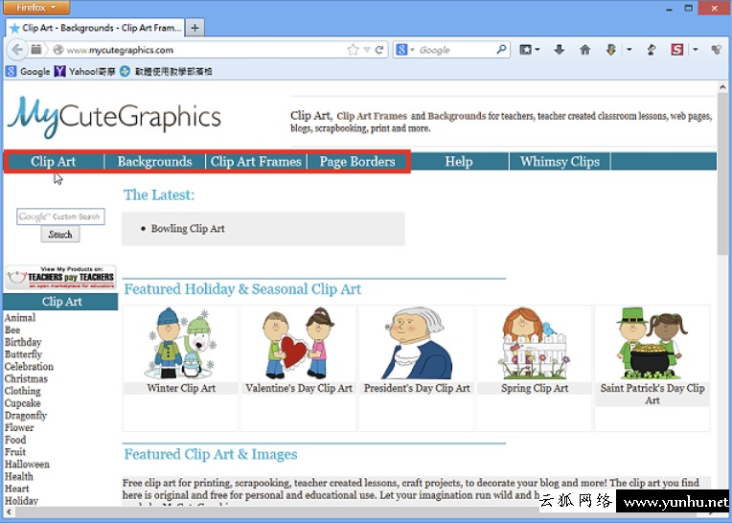Click the vertical scrollbar thumb

click(x=722, y=173)
